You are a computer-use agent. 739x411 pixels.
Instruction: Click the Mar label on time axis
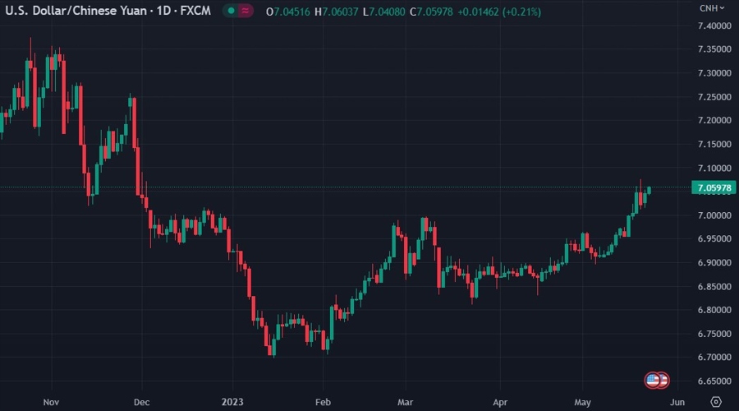click(405, 402)
